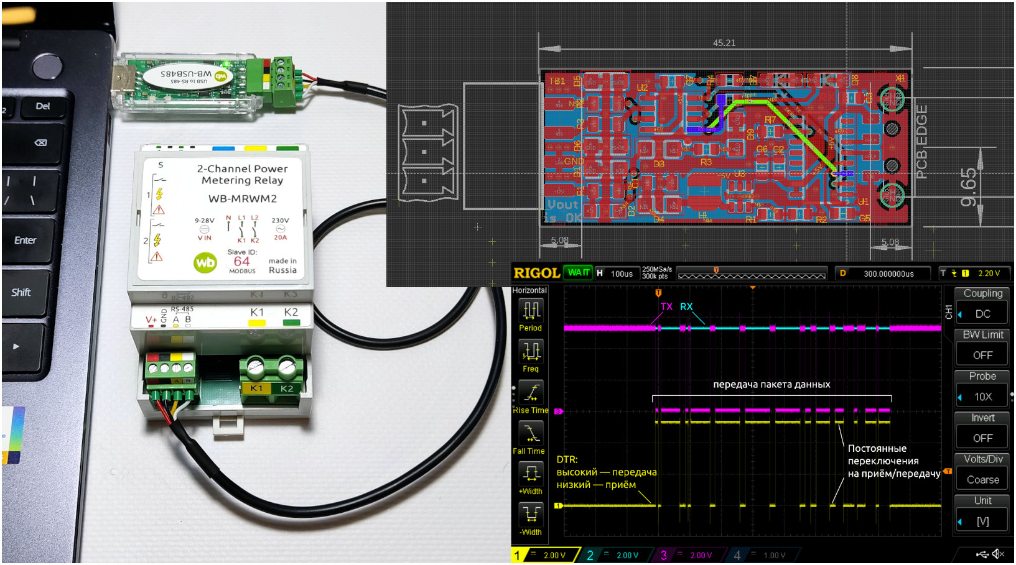1016x565 pixels.
Task: Click the trigger edge icon beside 2.20 V
Action: pos(953,273)
